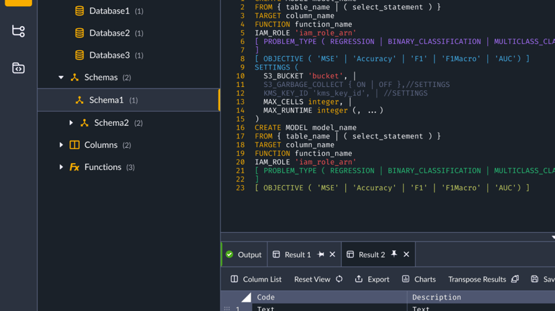Click MAX_RUNTIME on line 14
This screenshot has height=311, width=555.
[x=288, y=110]
